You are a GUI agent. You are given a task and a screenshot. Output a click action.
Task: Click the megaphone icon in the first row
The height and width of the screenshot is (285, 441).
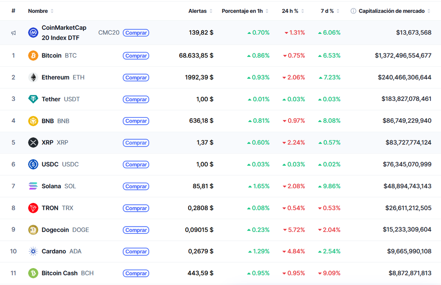point(13,33)
